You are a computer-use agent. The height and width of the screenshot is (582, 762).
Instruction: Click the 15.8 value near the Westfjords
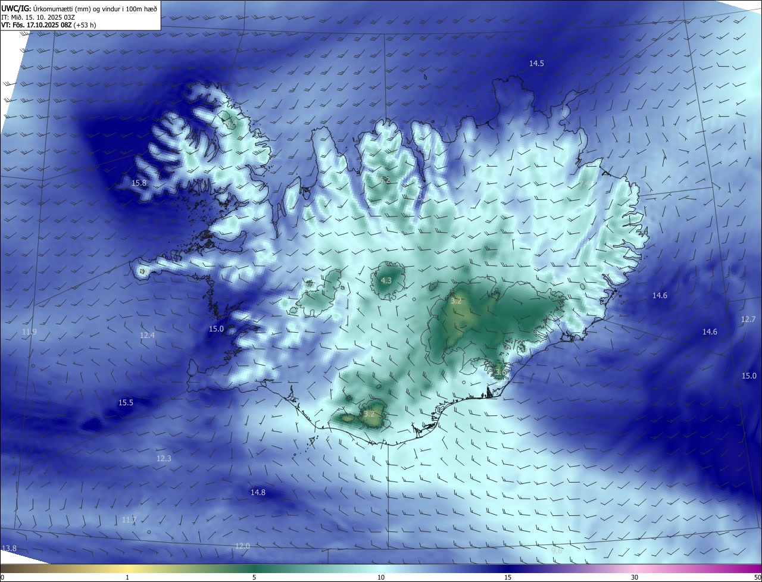coord(139,183)
